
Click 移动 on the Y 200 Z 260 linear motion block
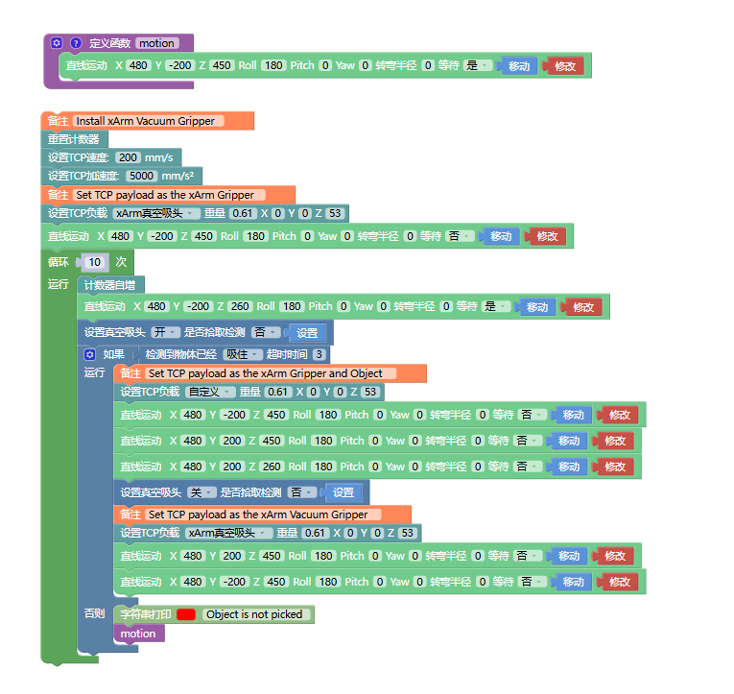569,467
